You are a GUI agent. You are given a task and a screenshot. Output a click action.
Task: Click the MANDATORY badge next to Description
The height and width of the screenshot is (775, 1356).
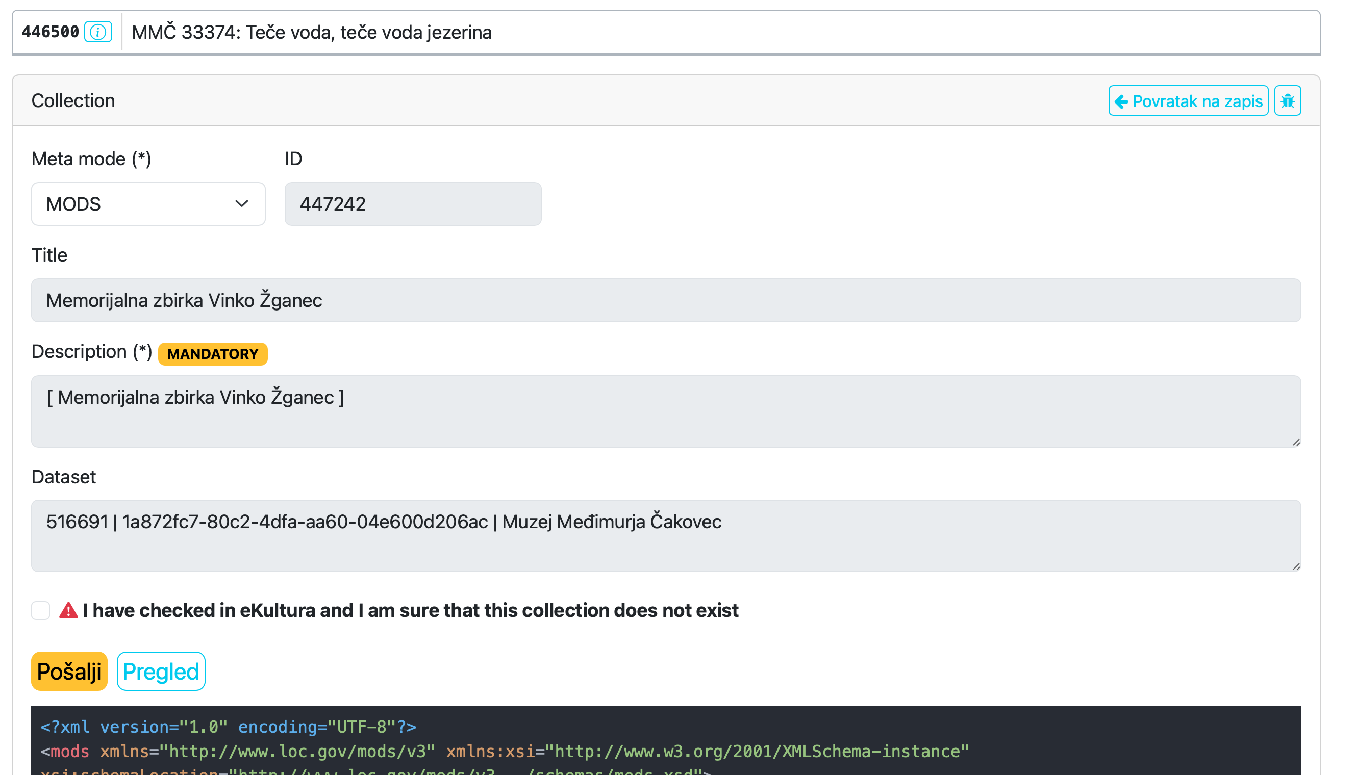coord(213,353)
